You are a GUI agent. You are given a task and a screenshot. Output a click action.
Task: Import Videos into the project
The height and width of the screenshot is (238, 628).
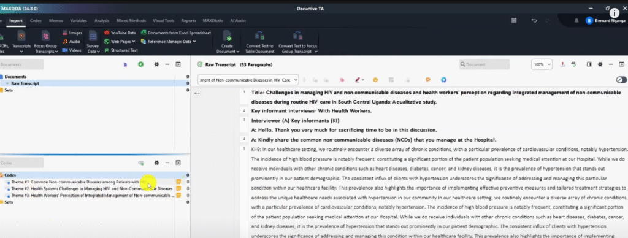[71, 50]
